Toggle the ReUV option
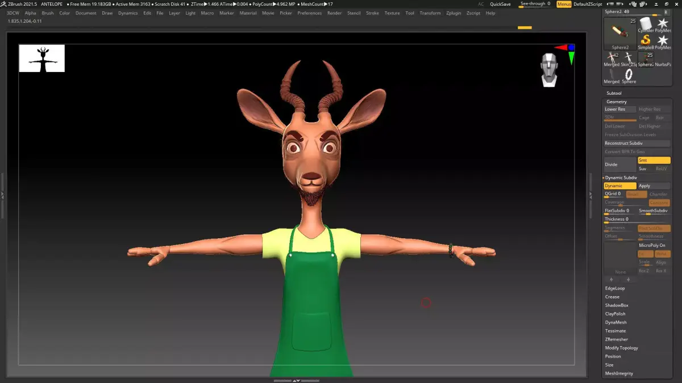Image resolution: width=682 pixels, height=383 pixels. (x=662, y=169)
